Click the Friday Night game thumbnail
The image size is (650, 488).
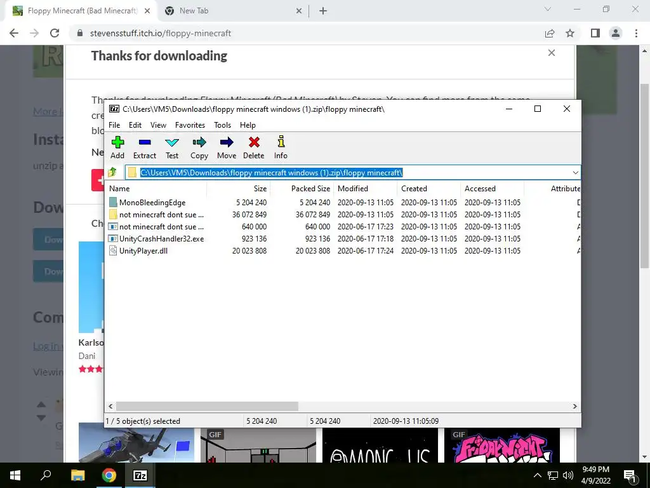pyautogui.click(x=502, y=445)
